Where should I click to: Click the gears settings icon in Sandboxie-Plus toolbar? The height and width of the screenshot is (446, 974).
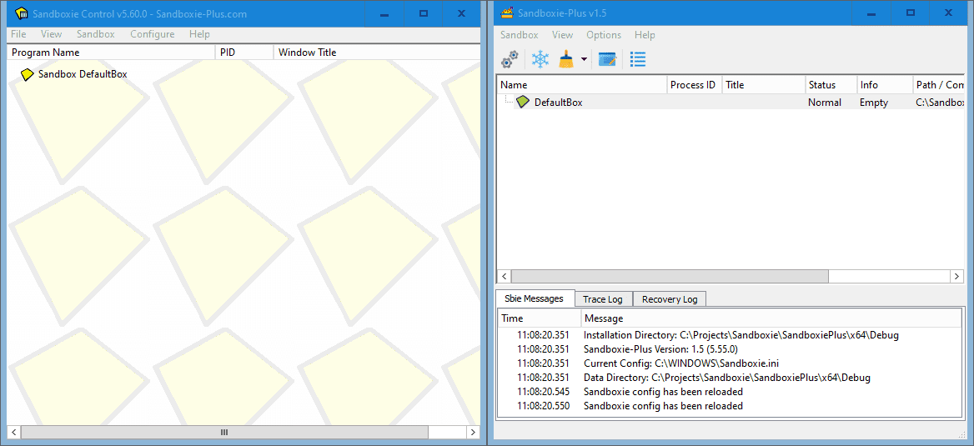[x=510, y=59]
